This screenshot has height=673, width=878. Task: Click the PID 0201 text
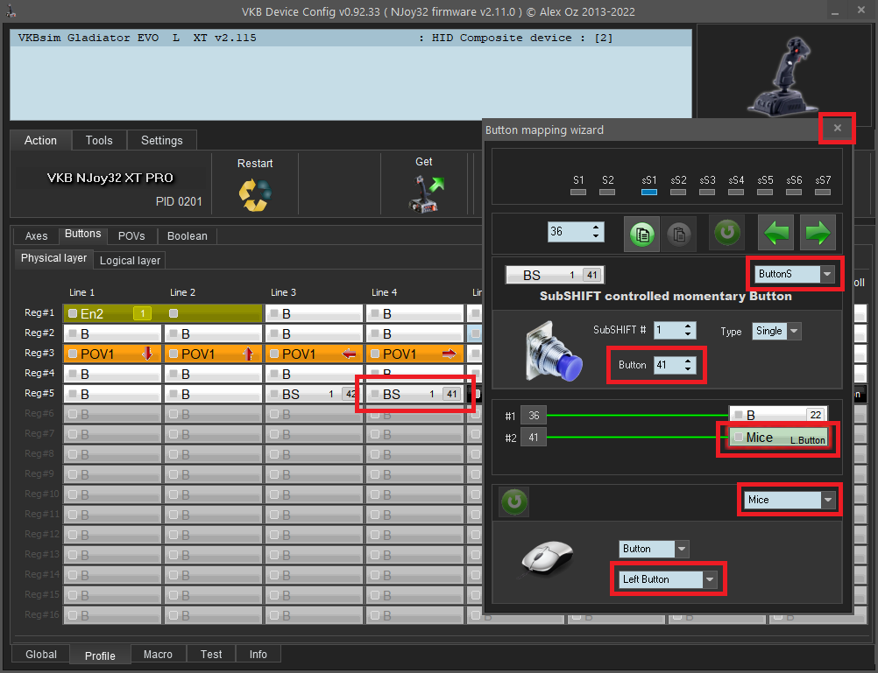(x=179, y=201)
